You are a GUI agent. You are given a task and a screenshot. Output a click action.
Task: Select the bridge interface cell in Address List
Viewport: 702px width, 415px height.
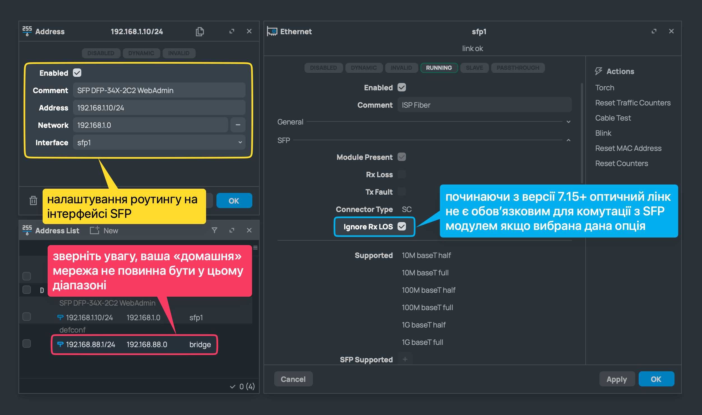click(x=200, y=344)
